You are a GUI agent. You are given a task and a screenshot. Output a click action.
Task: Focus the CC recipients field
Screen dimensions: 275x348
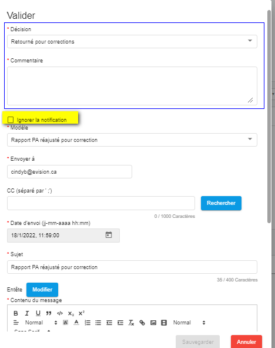point(101,203)
